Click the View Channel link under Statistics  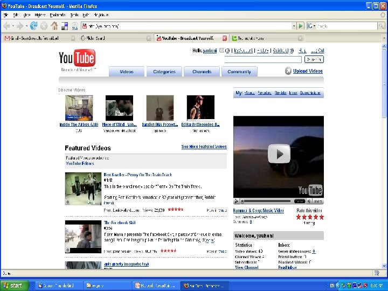(x=246, y=267)
